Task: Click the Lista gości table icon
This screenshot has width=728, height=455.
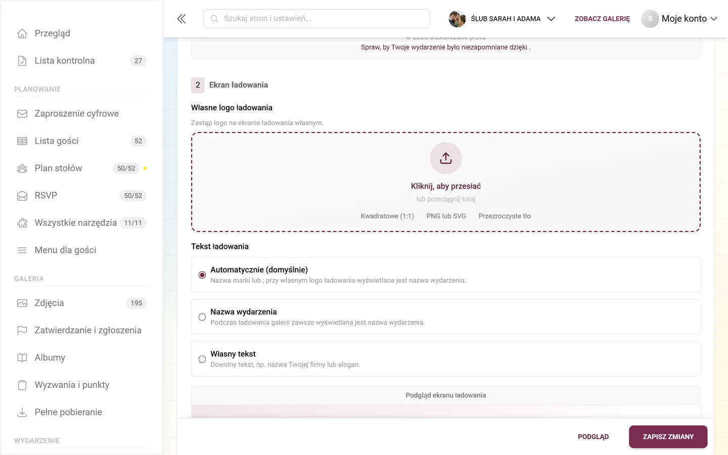Action: point(22,141)
